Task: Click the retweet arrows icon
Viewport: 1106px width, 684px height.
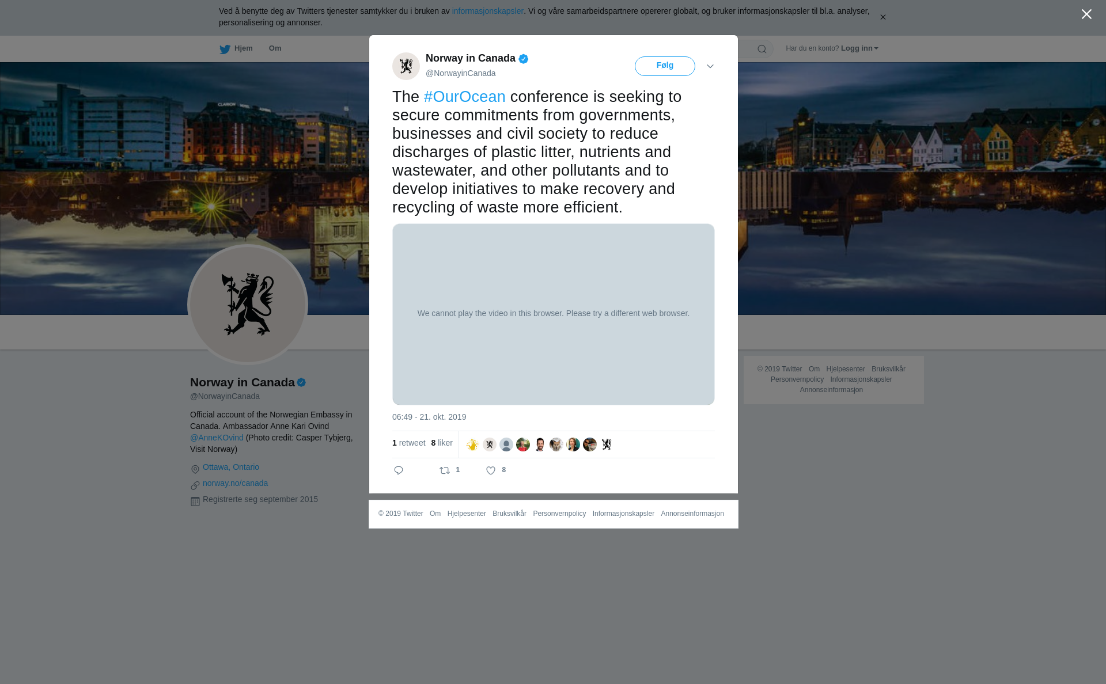Action: tap(445, 470)
